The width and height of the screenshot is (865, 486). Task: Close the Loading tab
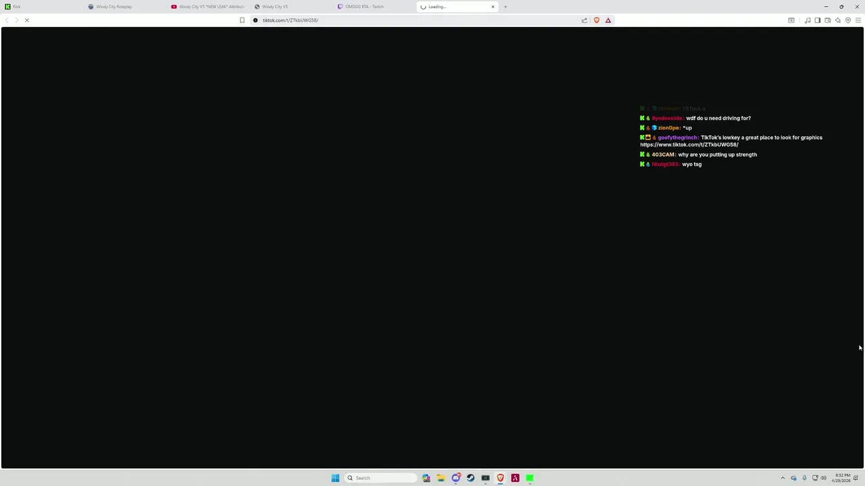pos(493,7)
